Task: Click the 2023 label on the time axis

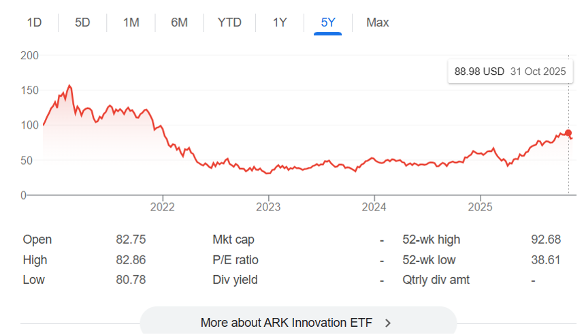Action: (x=268, y=207)
